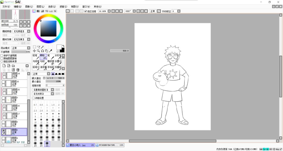Pick brush size 0.7 preset
The width and height of the screenshot is (283, 151).
click(35, 104)
